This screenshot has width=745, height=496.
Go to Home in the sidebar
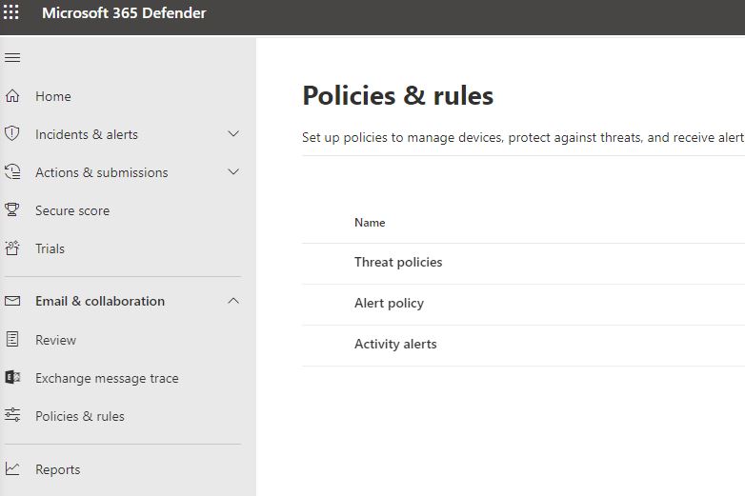click(x=53, y=96)
